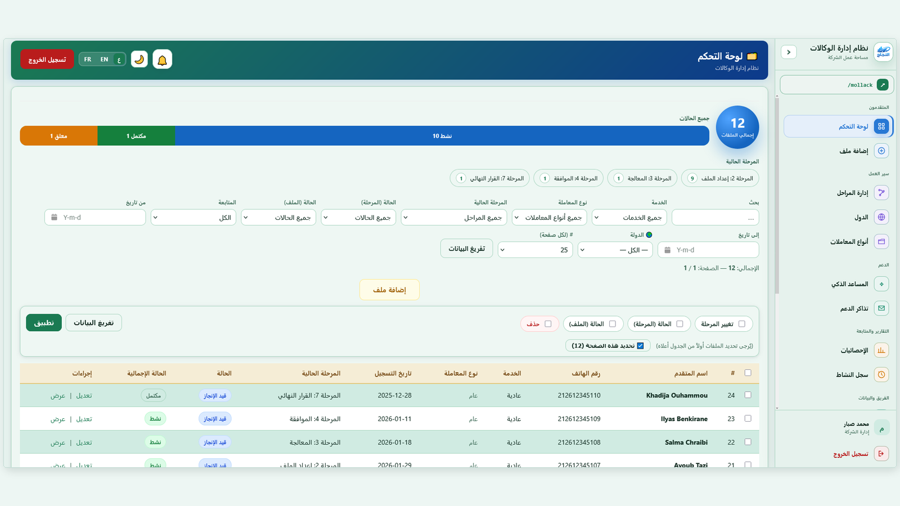This screenshot has height=506, width=900.
Task: Click the app logo in sidebar header
Action: pyautogui.click(x=884, y=52)
